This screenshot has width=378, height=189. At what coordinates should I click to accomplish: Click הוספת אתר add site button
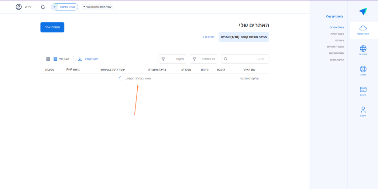tap(52, 27)
